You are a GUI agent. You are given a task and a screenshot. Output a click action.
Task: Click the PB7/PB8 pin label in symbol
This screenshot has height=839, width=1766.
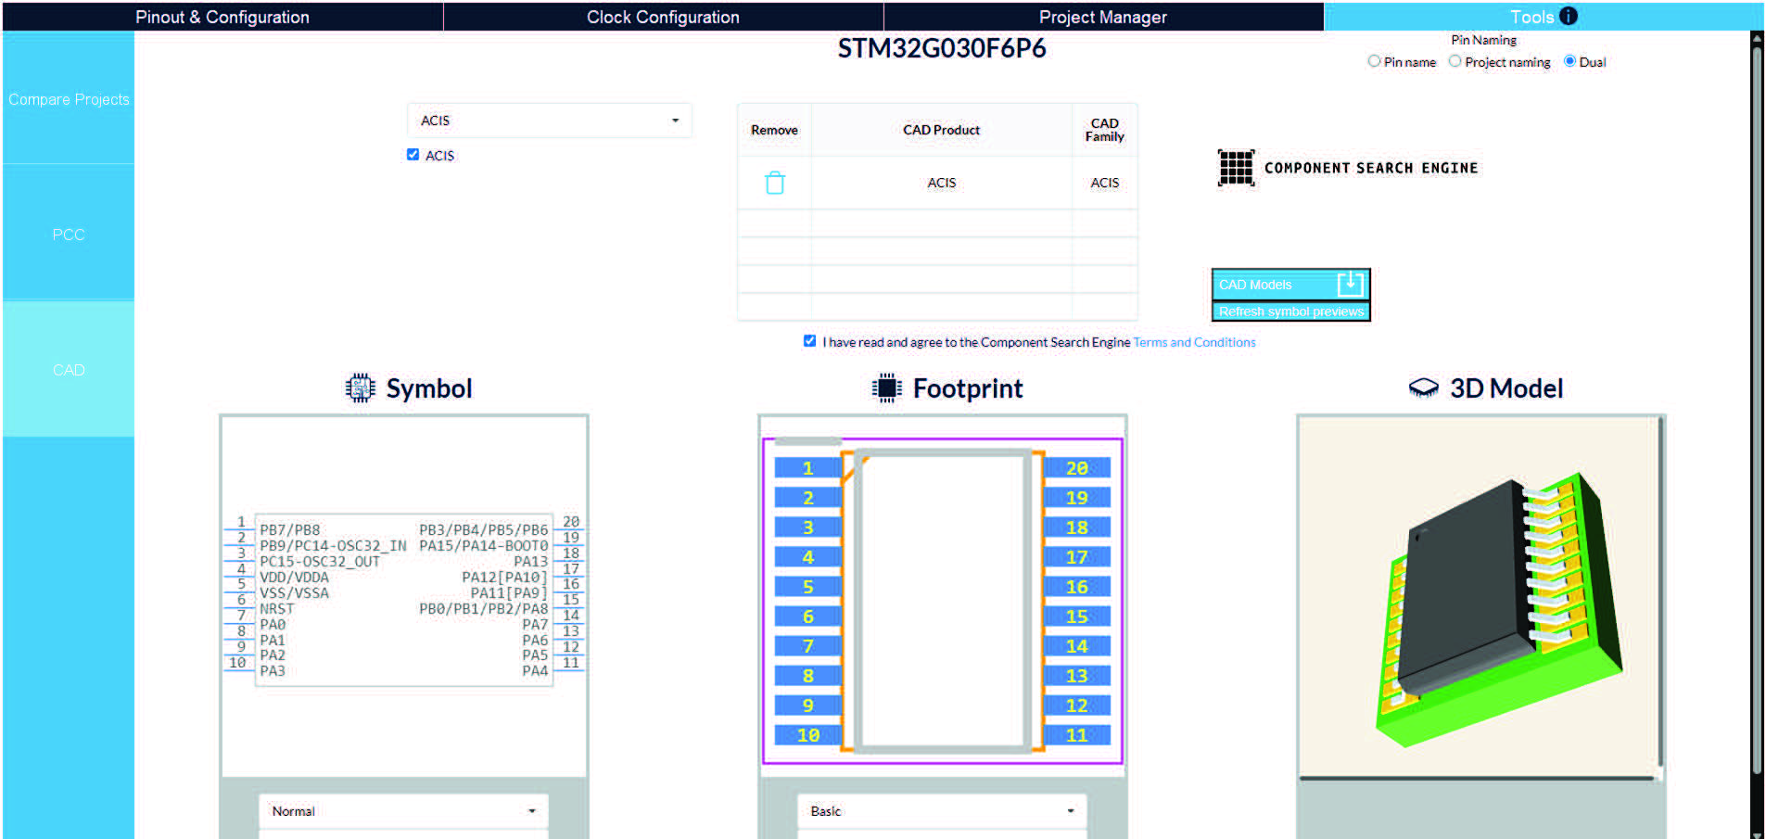(289, 530)
